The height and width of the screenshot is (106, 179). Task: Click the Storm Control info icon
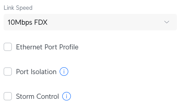pos(67,96)
